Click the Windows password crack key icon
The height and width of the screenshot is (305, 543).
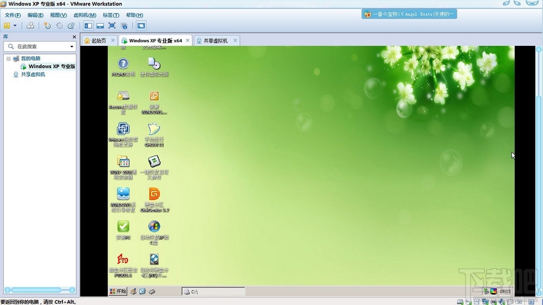click(154, 102)
